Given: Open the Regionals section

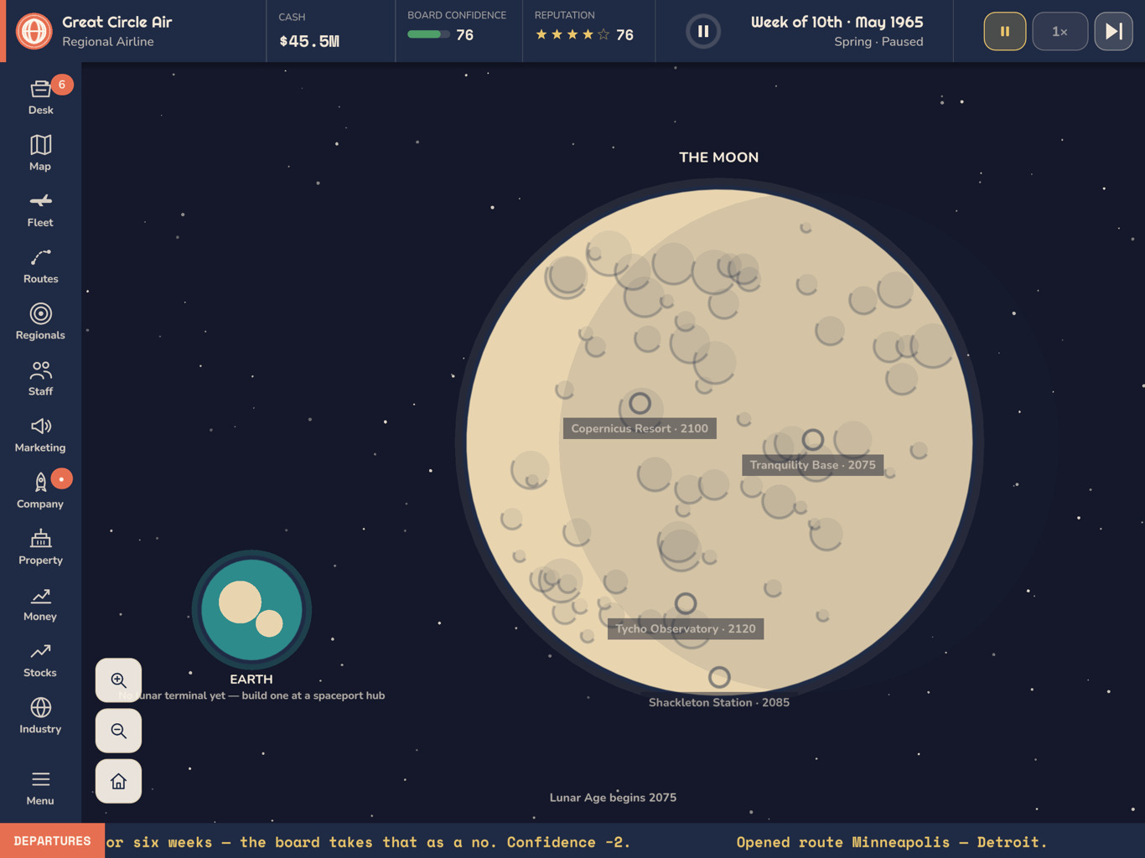Looking at the screenshot, I should coord(40,322).
